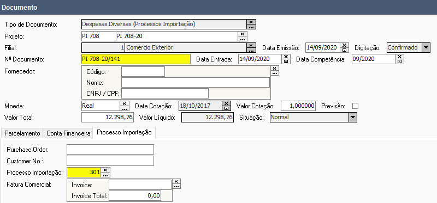This screenshot has height=203, width=437.
Task: Click the Valor Total field 12.298,76
Action: [108, 117]
